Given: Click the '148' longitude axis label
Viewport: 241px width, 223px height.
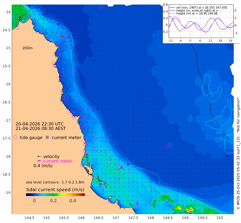Looking at the screenshot, I should coord(150,218).
